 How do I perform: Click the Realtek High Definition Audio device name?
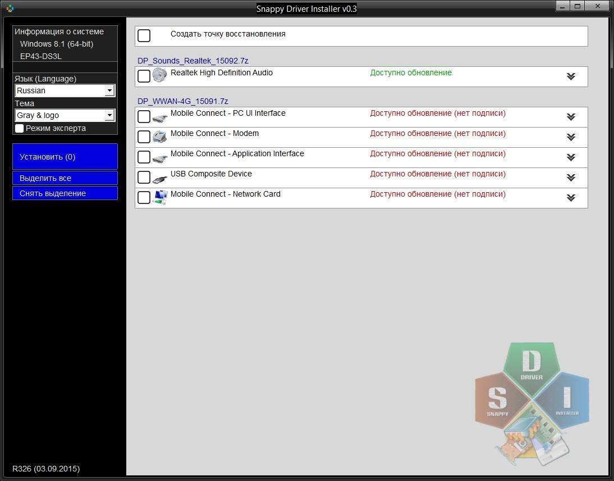point(222,72)
